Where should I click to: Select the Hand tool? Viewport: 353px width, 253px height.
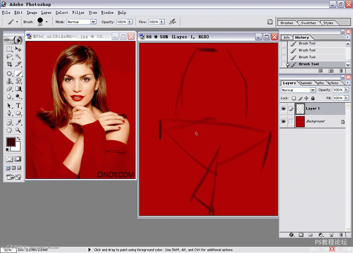pos(9,130)
